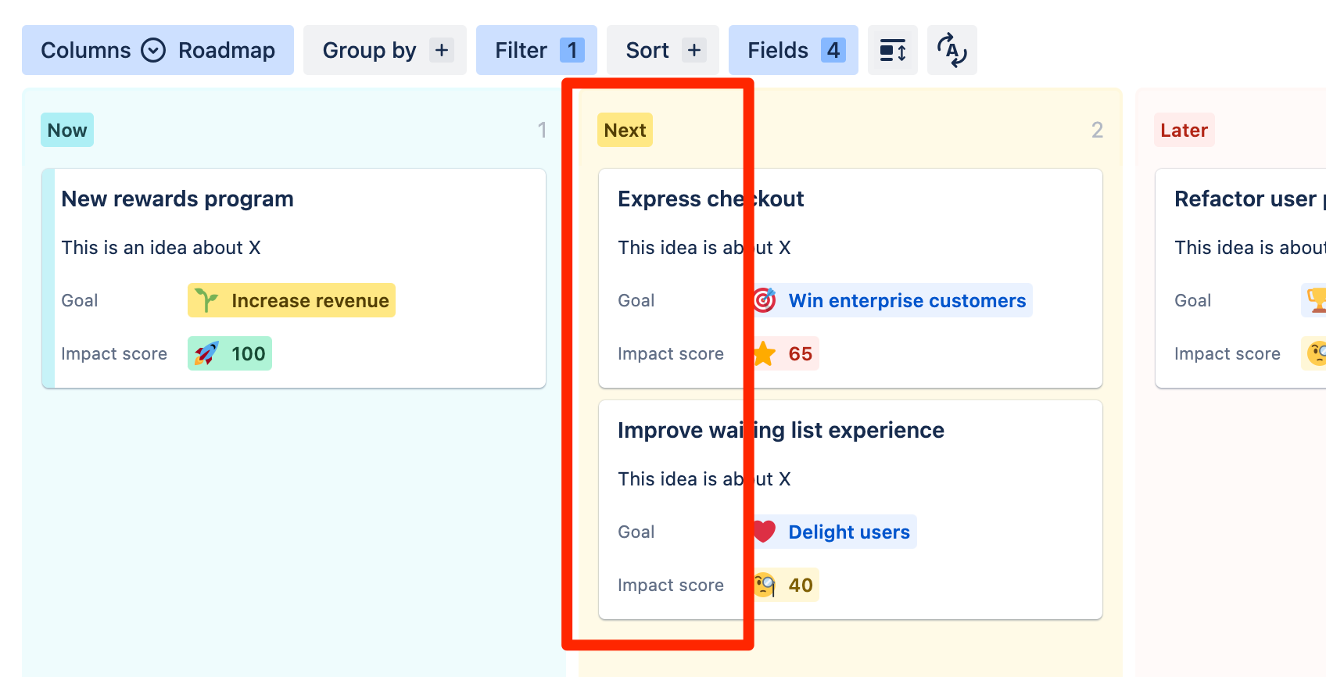Open the Filter options
The height and width of the screenshot is (677, 1326).
[x=536, y=50]
